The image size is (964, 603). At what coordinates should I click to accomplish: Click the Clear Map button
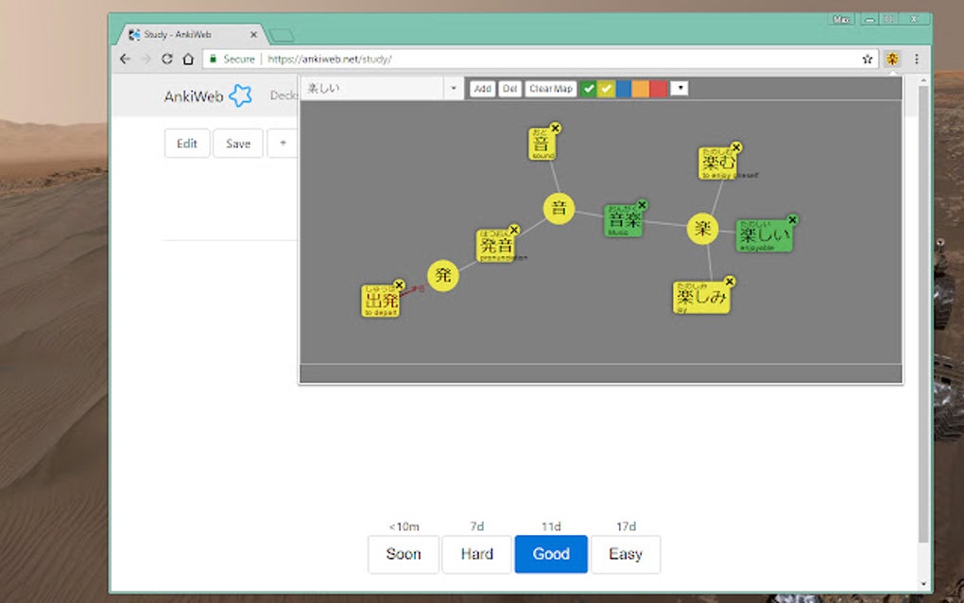tap(551, 89)
